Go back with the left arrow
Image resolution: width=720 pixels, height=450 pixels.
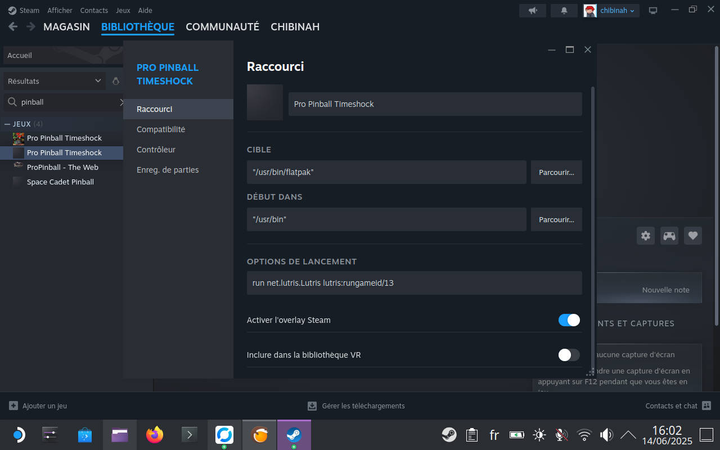[13, 26]
